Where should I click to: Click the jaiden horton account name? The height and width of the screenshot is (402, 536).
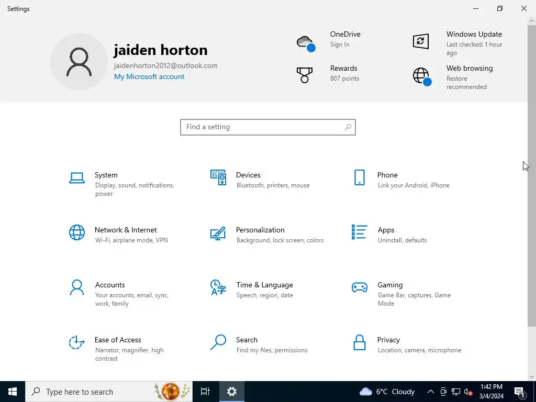[x=161, y=50]
